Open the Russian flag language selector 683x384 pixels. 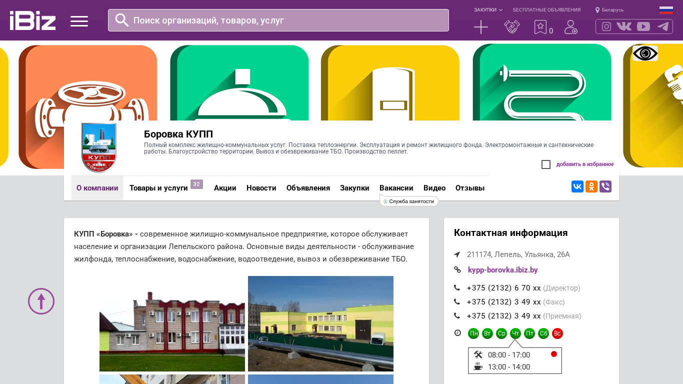point(666,10)
